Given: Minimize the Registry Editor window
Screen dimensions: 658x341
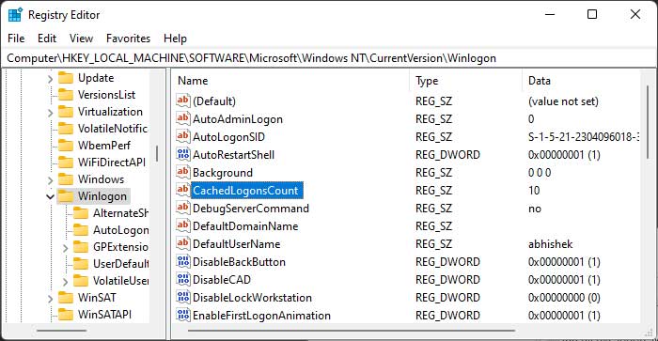Looking at the screenshot, I should [x=550, y=14].
